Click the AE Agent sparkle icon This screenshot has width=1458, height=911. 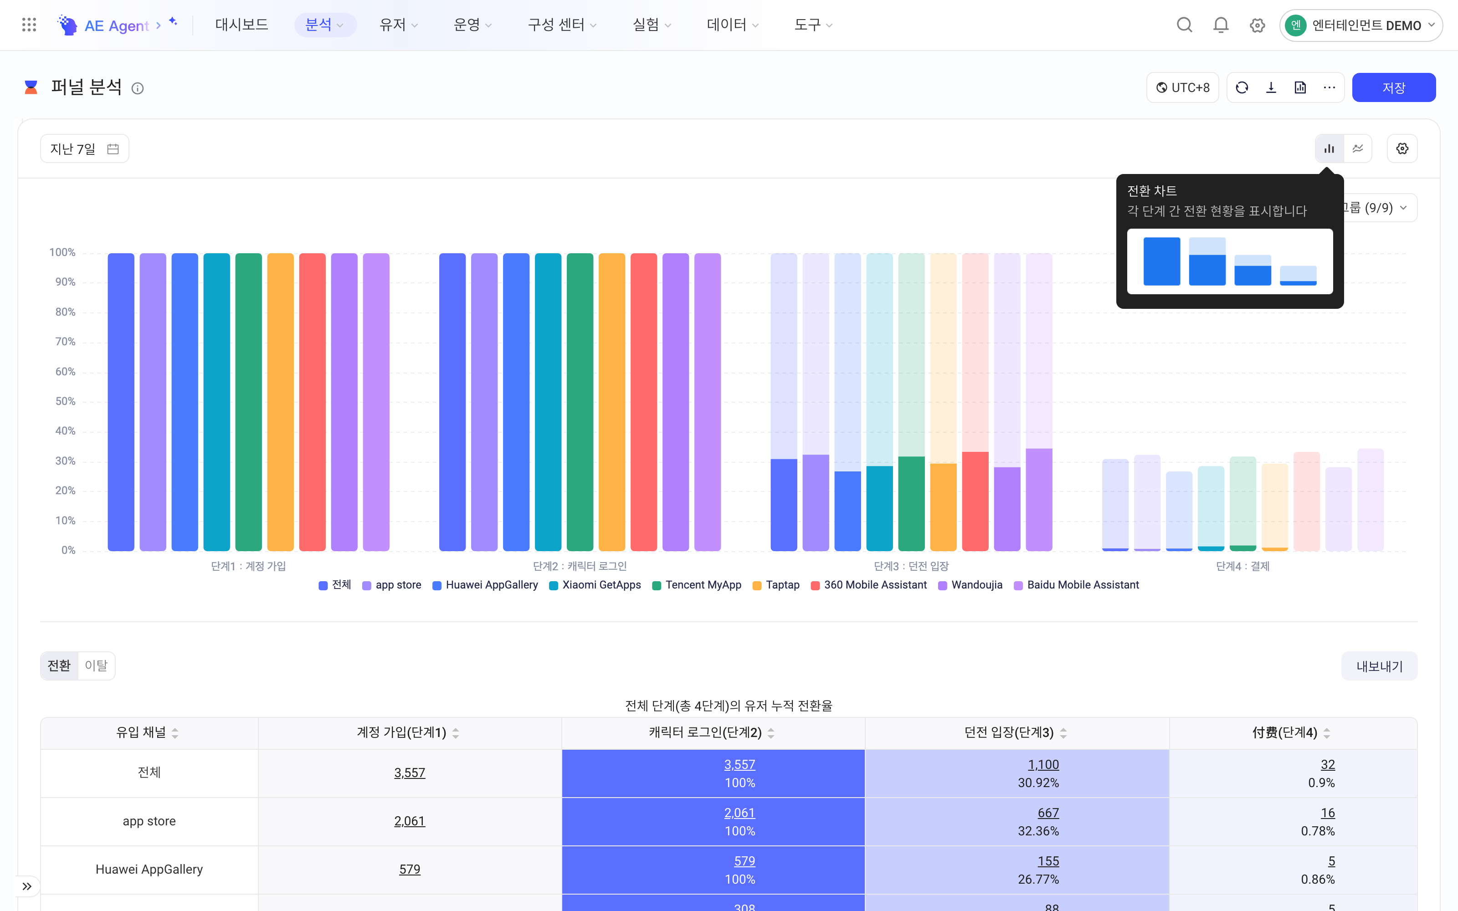coord(173,22)
